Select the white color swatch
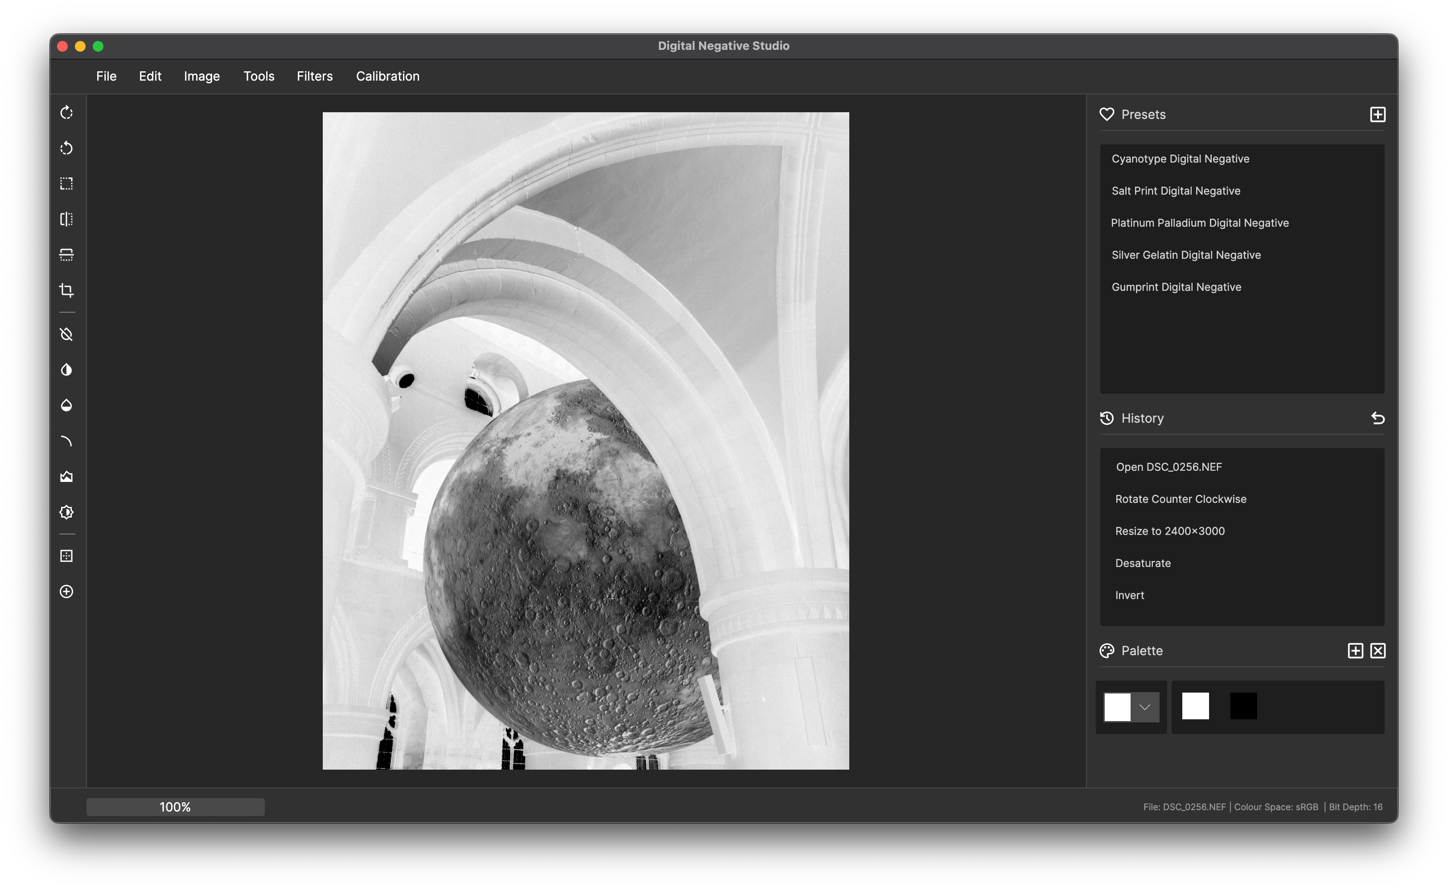This screenshot has height=889, width=1448. [x=1195, y=705]
